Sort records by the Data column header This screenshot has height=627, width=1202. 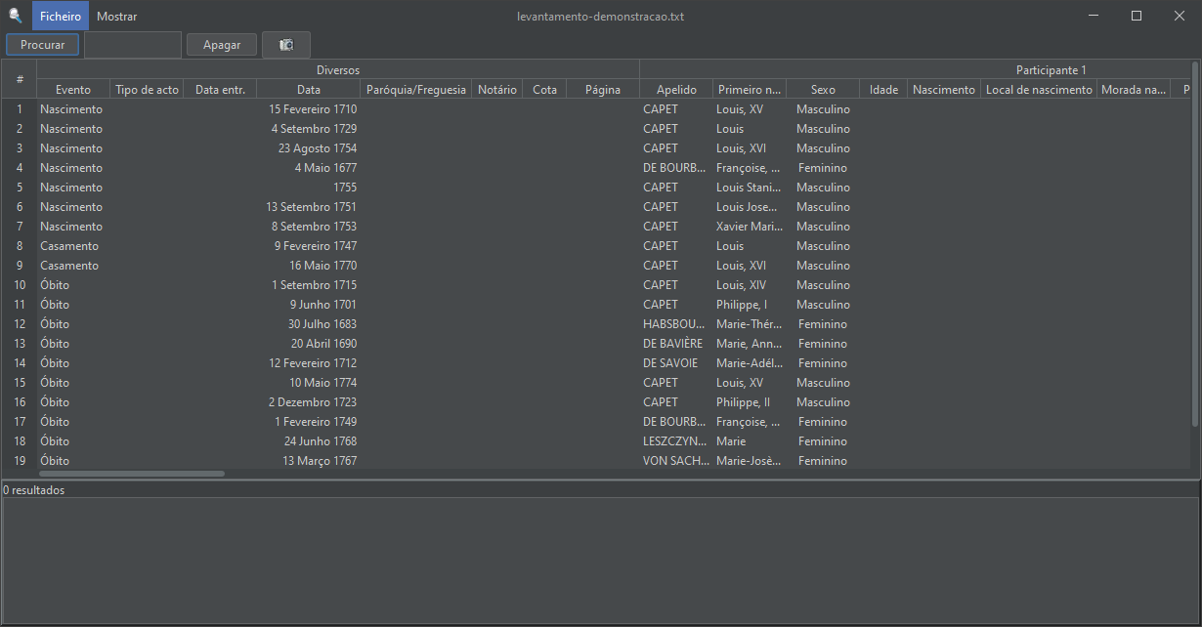(308, 89)
